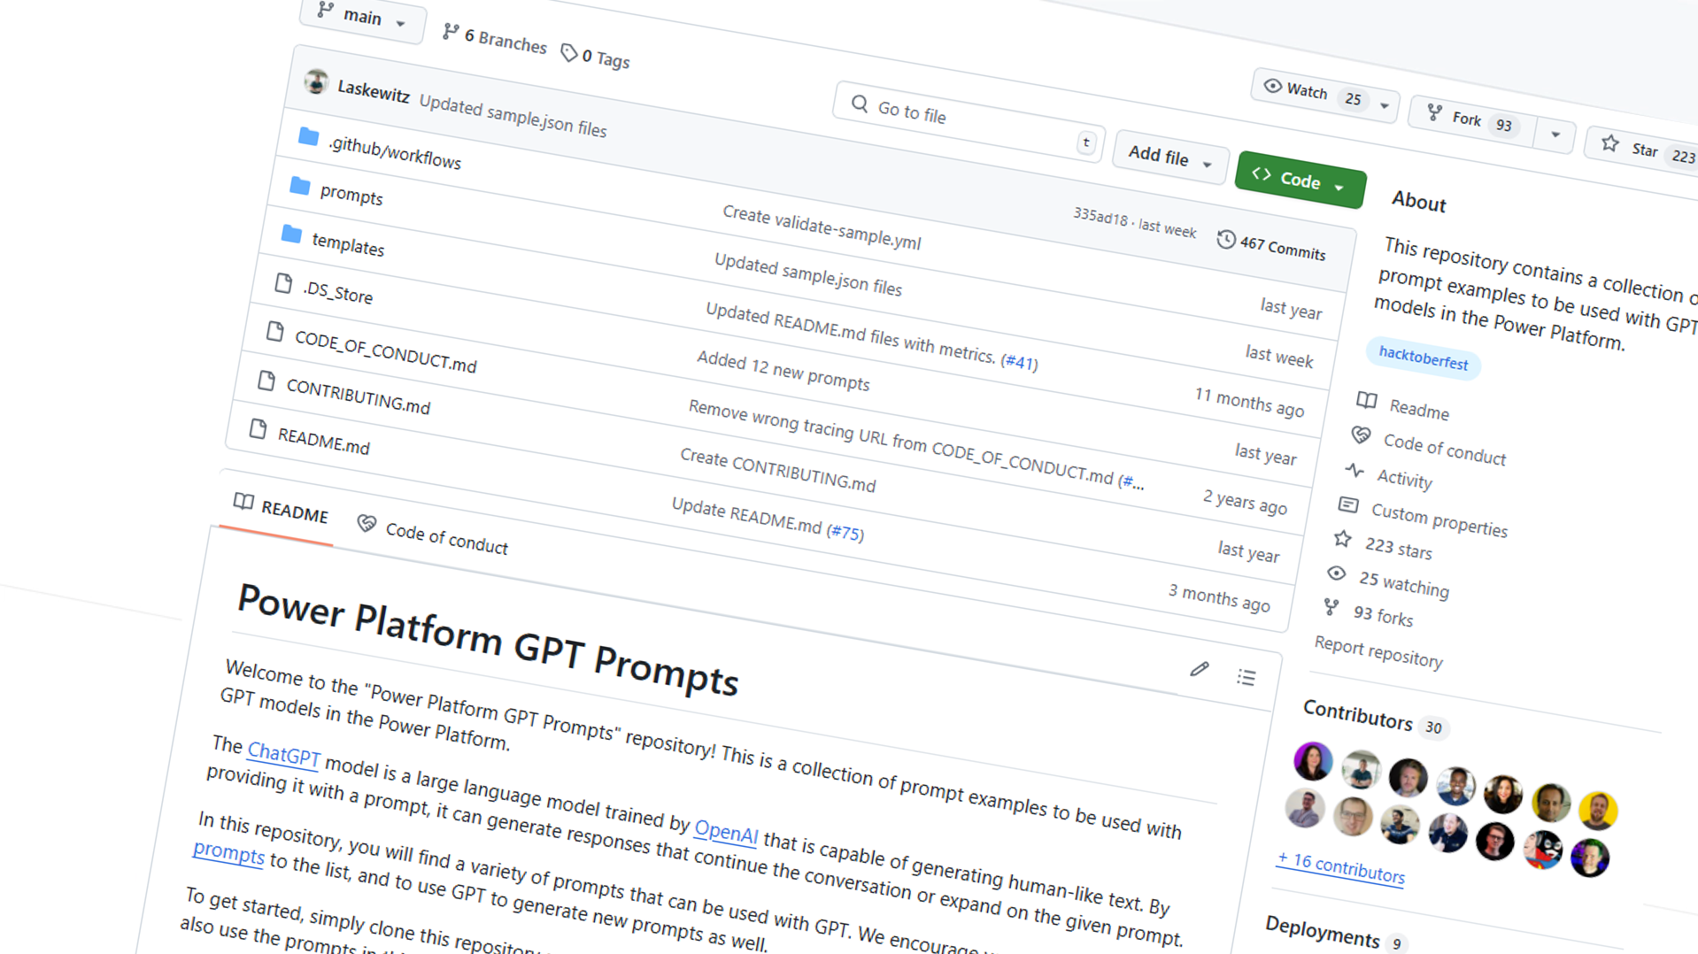Open Custom properties from the sidebar

[x=1439, y=519]
